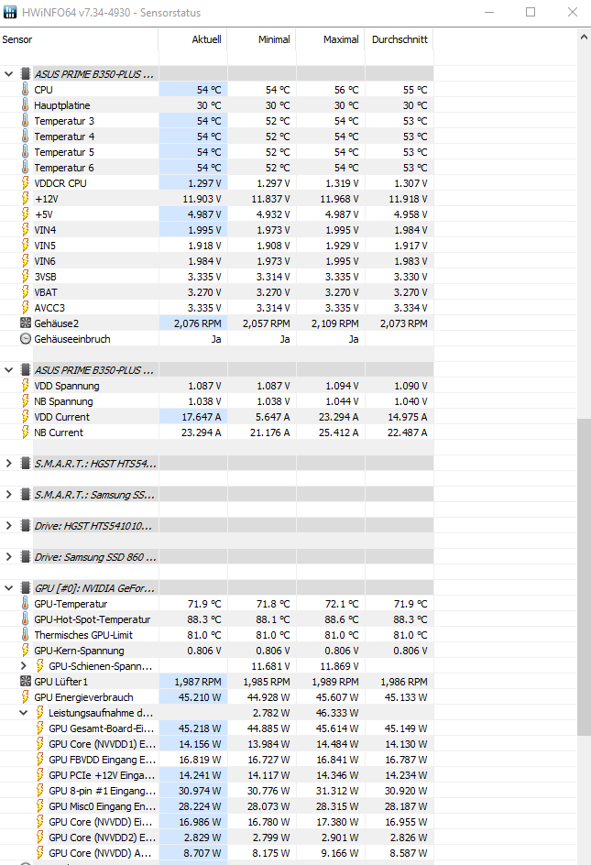The height and width of the screenshot is (865, 591).
Task: Click the voltage icon next to +5V
Action: (25, 214)
